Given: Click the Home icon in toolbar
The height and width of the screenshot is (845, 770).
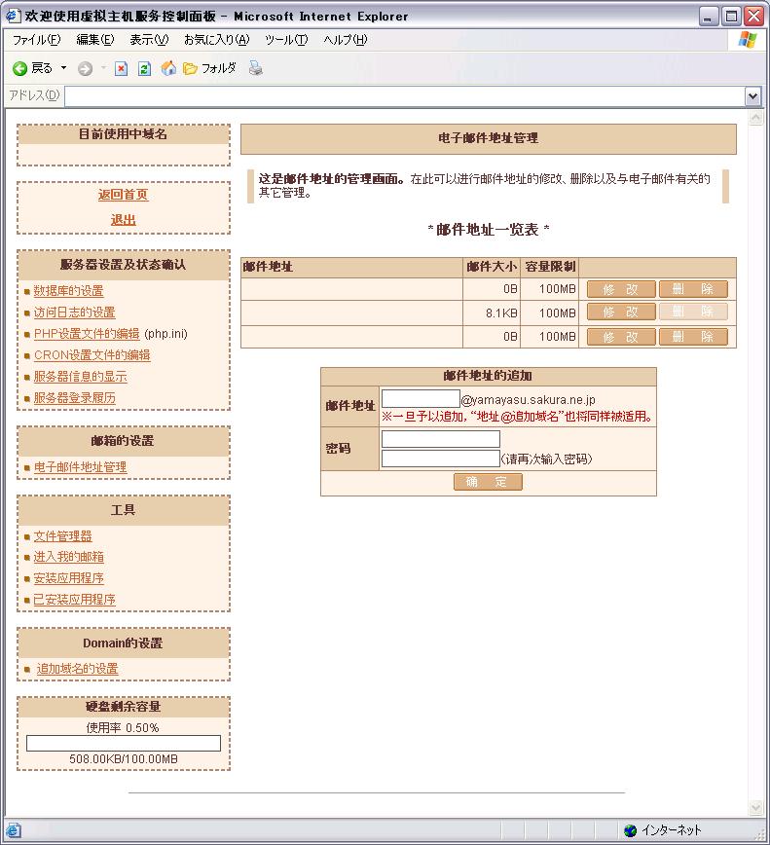Looking at the screenshot, I should (x=167, y=68).
